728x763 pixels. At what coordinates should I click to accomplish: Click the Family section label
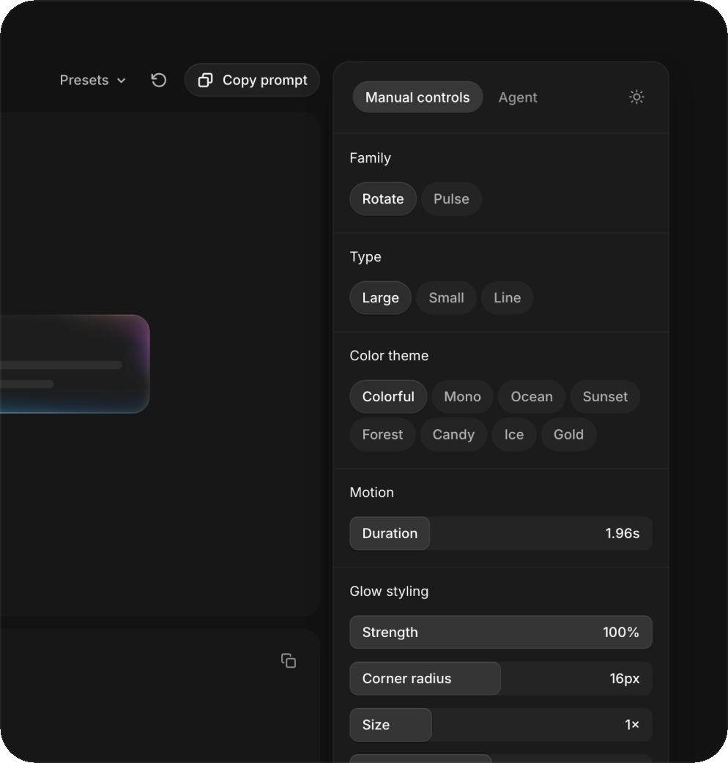371,158
